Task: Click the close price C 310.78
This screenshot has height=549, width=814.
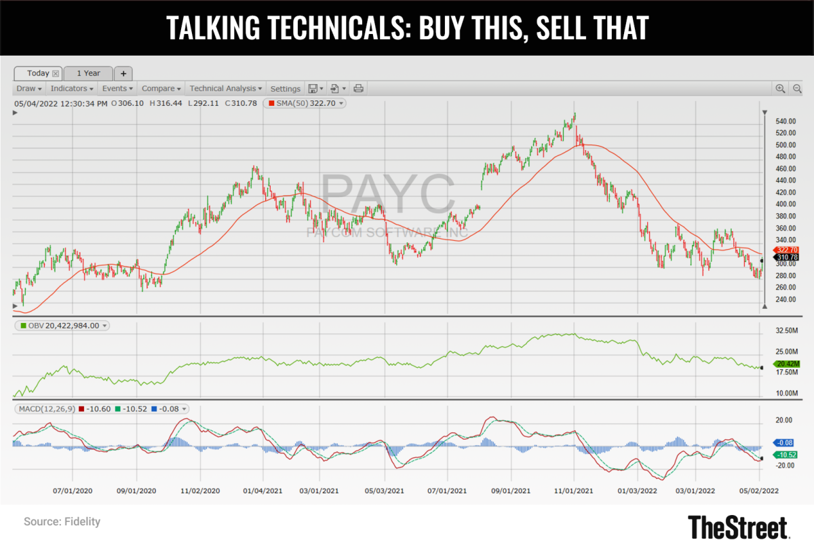Action: pyautogui.click(x=241, y=103)
